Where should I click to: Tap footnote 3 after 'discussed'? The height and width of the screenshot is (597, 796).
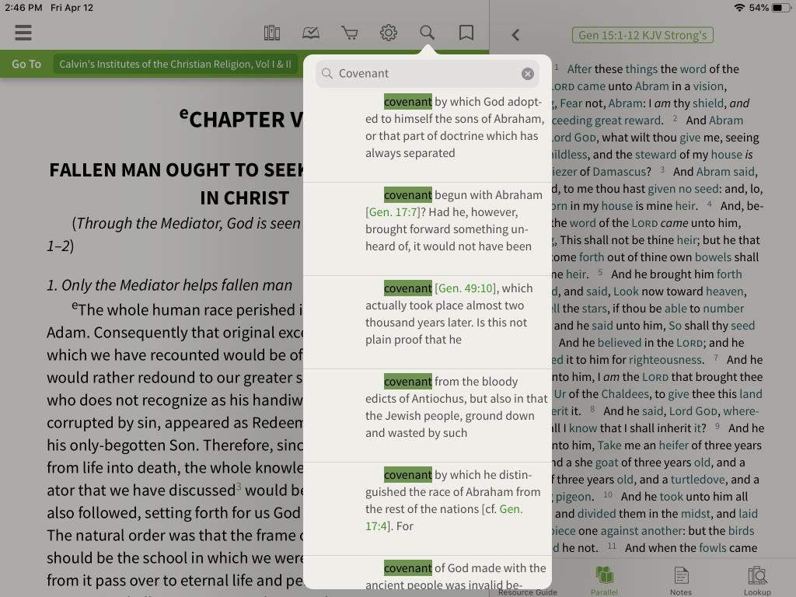[x=239, y=487]
